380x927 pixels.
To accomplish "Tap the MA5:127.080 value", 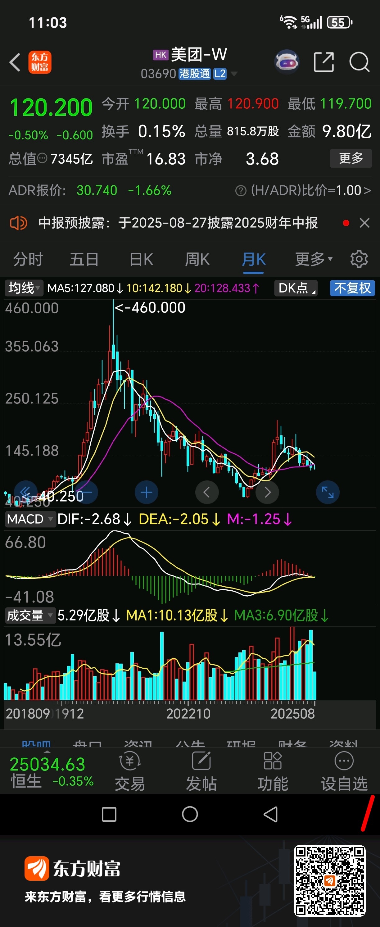I will (85, 288).
